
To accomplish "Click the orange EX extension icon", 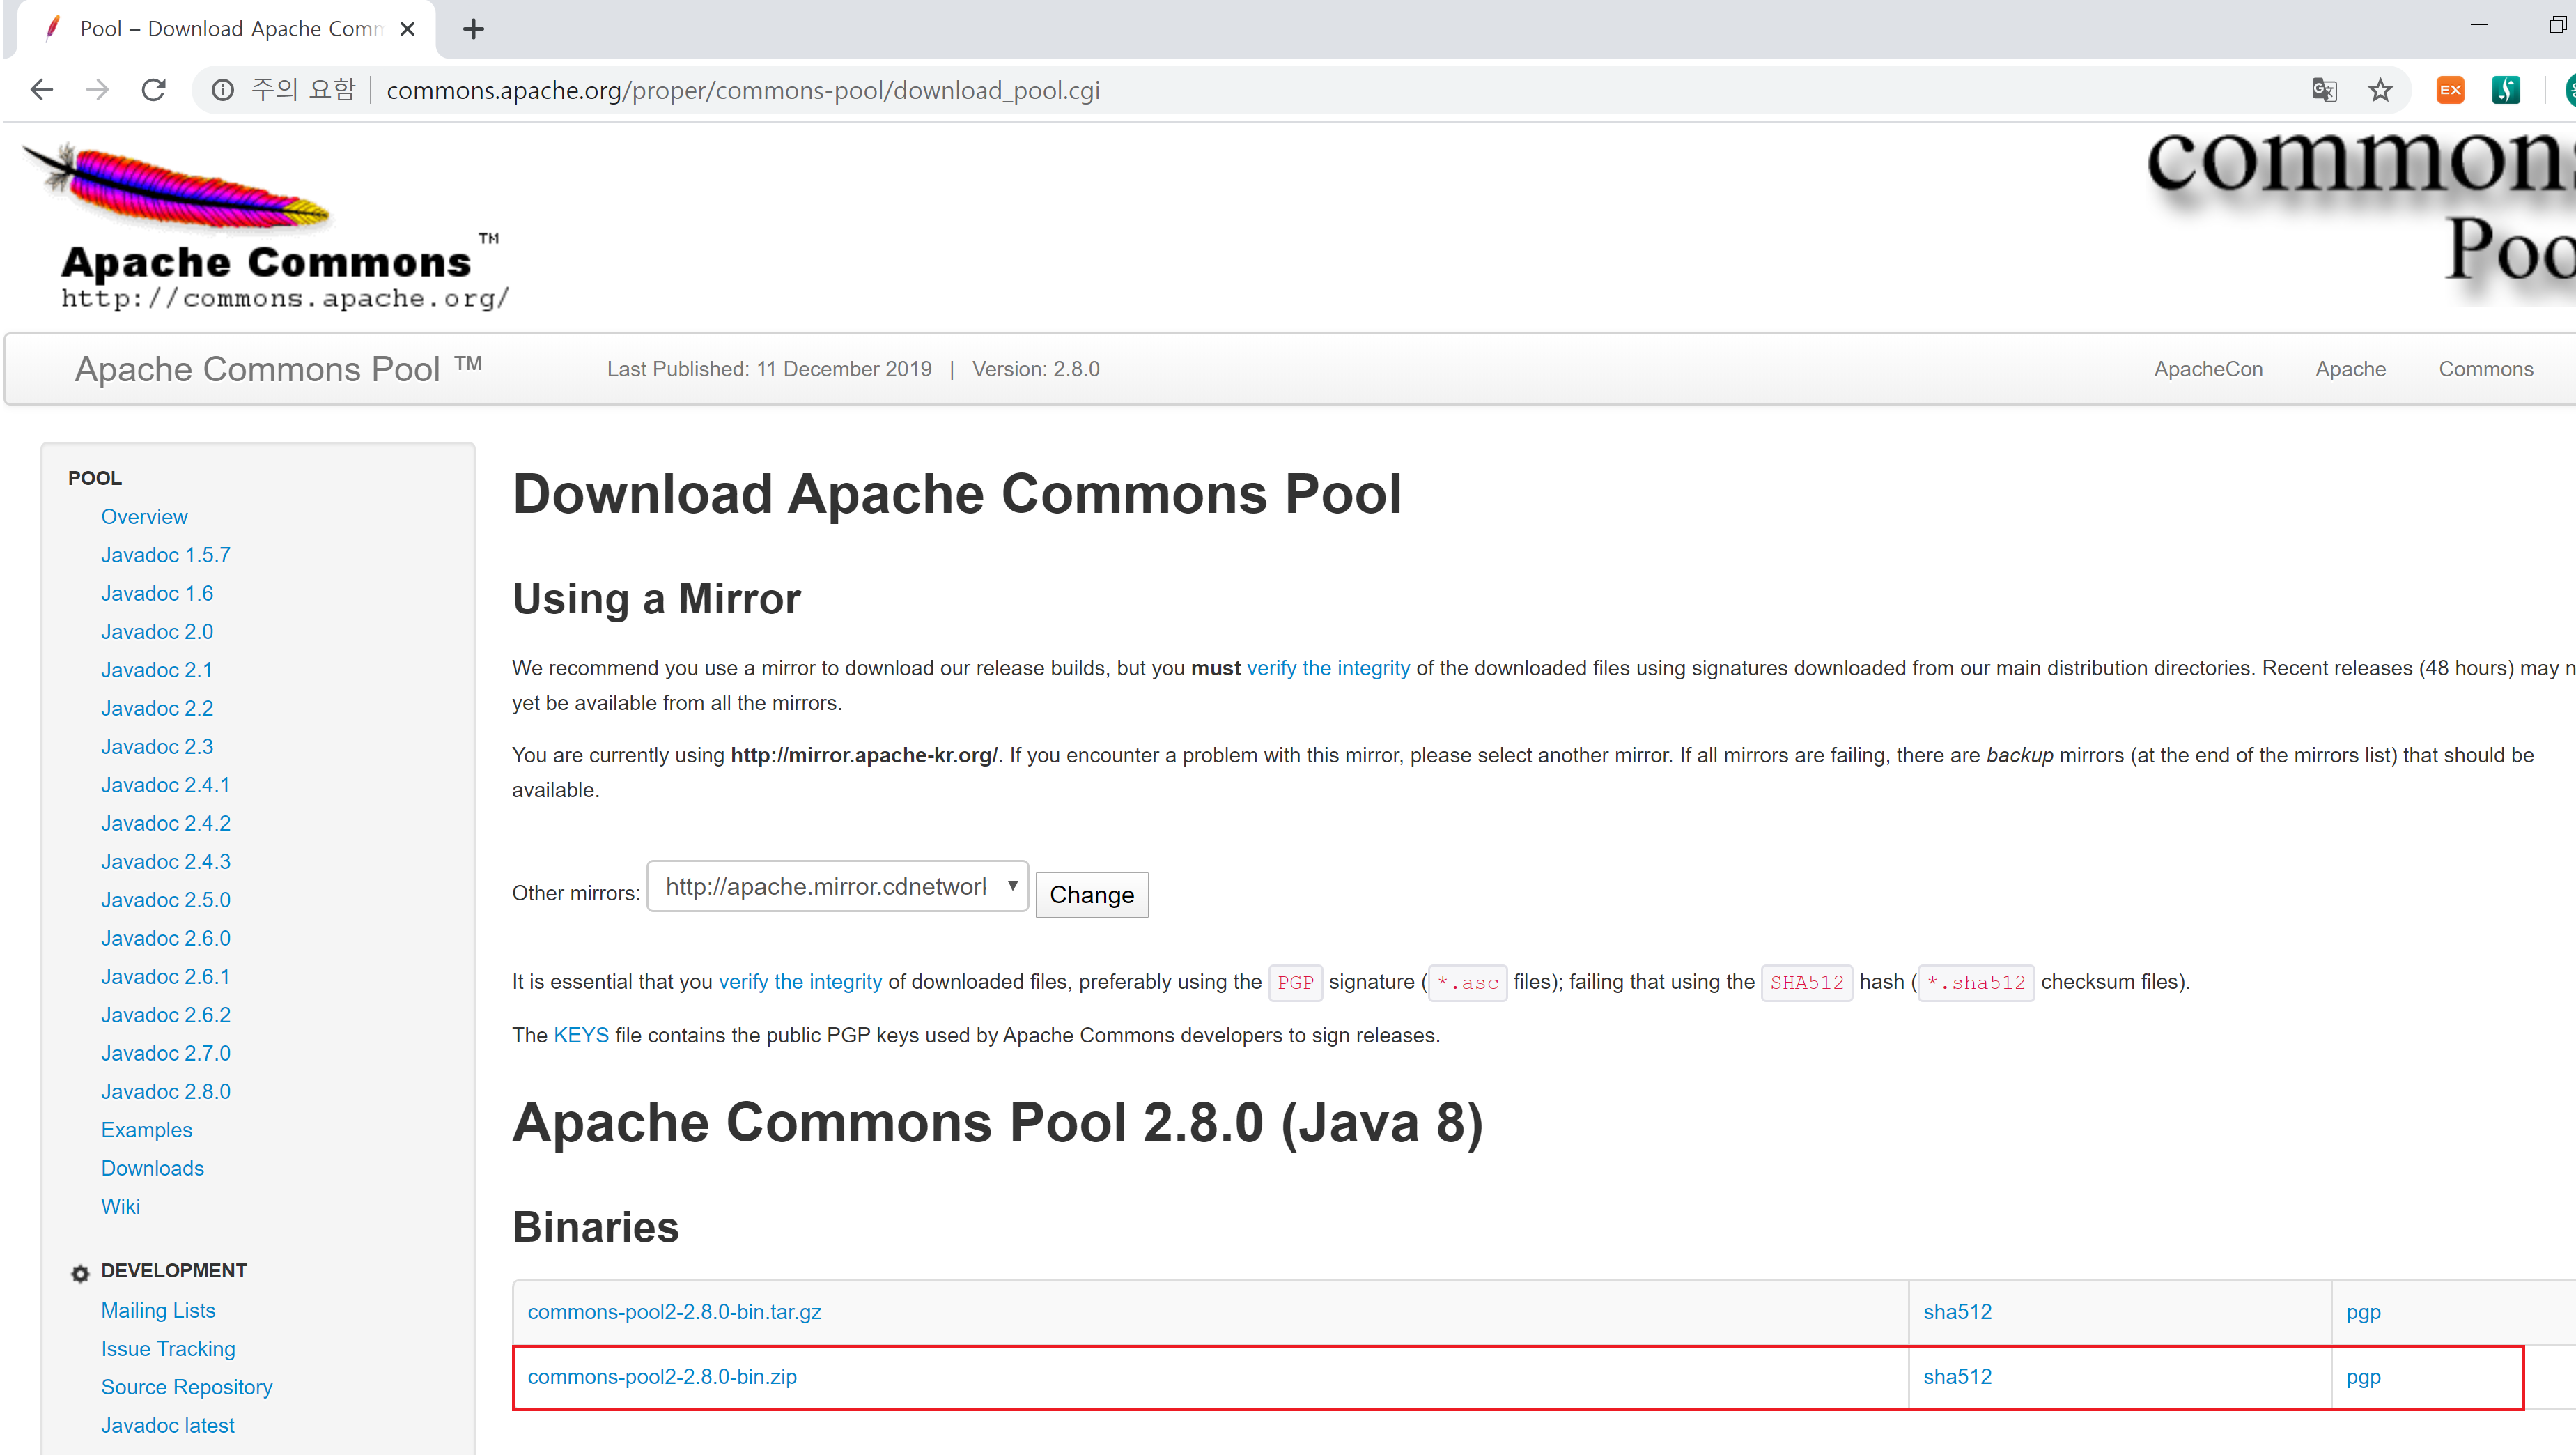I will tap(2450, 90).
